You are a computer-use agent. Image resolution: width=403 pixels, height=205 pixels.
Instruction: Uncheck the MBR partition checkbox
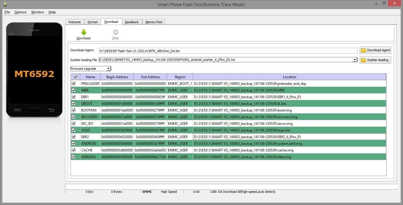pos(74,90)
